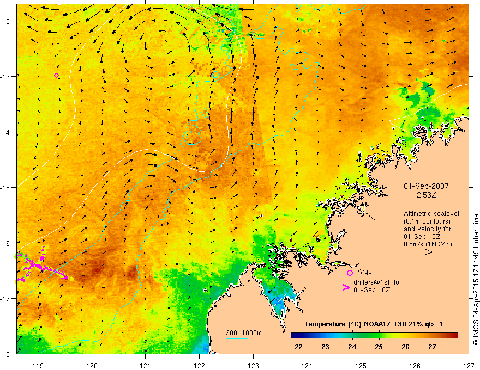Click colorbar tick label '26'
Viewport: 480px width, 370px height.
pyautogui.click(x=405, y=347)
